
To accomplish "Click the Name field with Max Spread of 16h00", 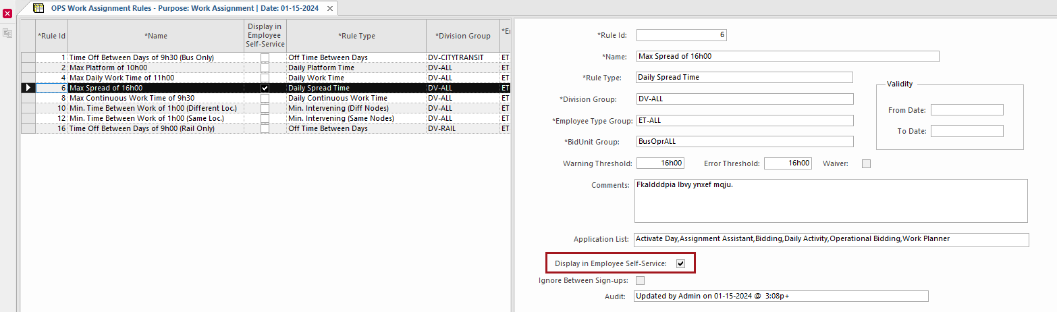I will [788, 56].
